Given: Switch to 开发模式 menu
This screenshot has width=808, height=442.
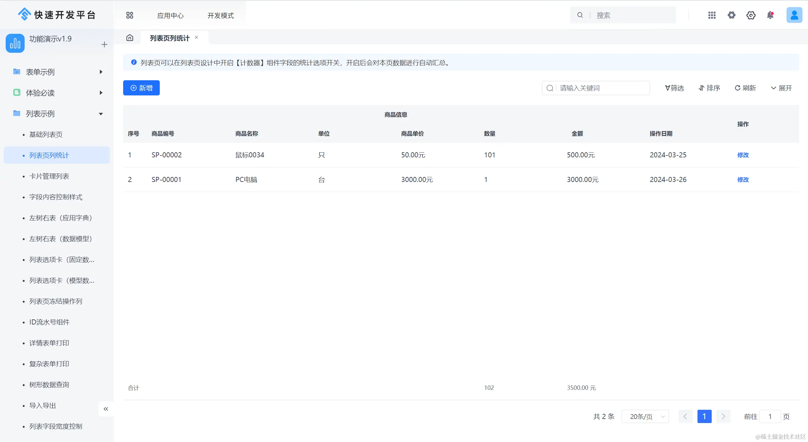Looking at the screenshot, I should (220, 15).
